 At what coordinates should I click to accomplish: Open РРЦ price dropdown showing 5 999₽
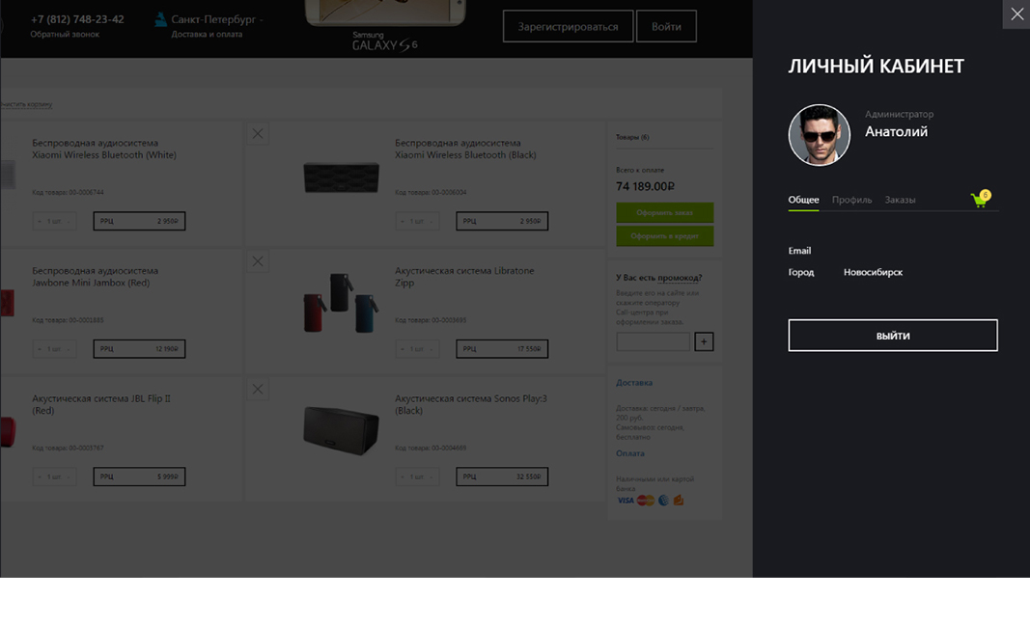pyautogui.click(x=139, y=476)
